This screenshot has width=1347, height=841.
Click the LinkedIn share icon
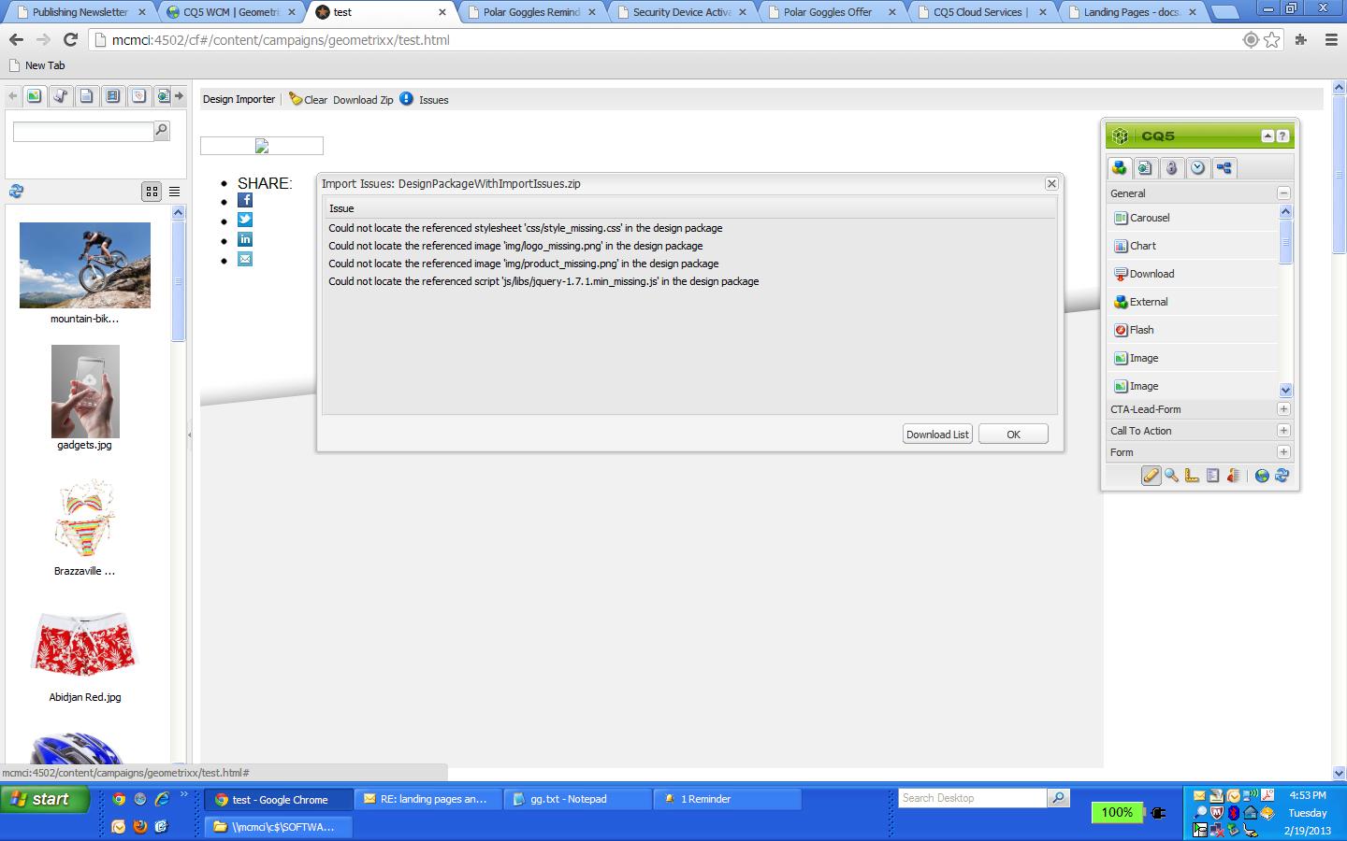245,239
